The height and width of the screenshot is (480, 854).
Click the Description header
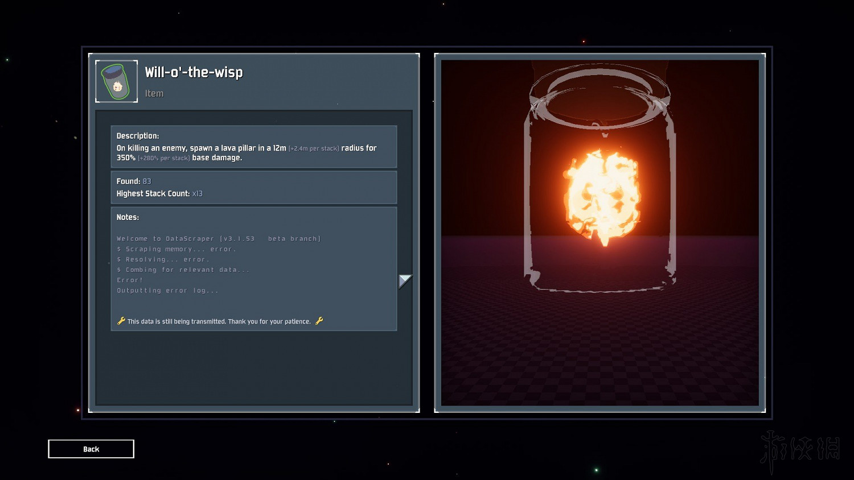138,136
